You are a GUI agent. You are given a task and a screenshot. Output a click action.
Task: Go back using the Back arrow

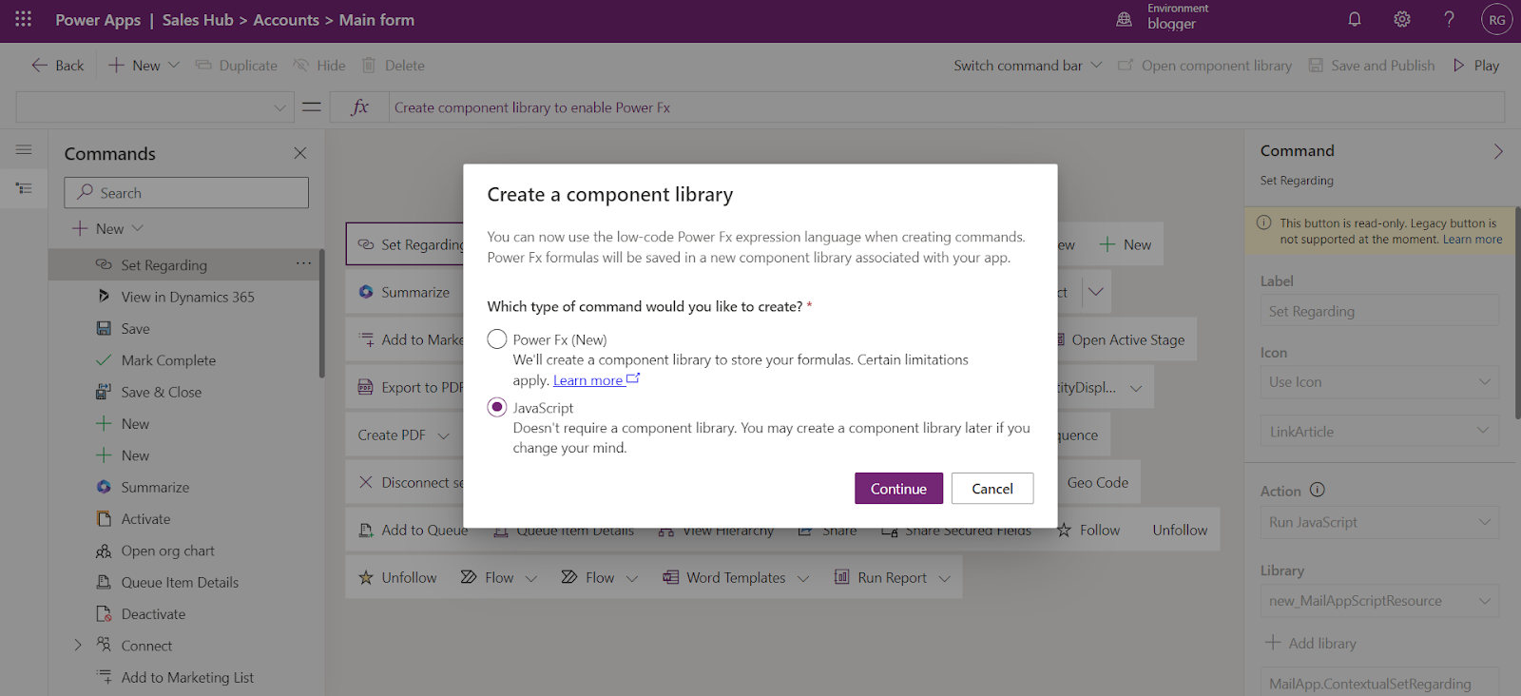(x=57, y=66)
